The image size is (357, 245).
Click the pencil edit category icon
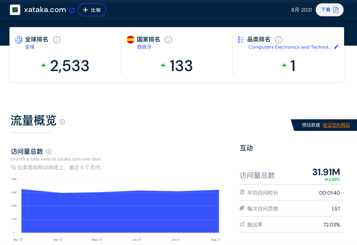(x=336, y=47)
